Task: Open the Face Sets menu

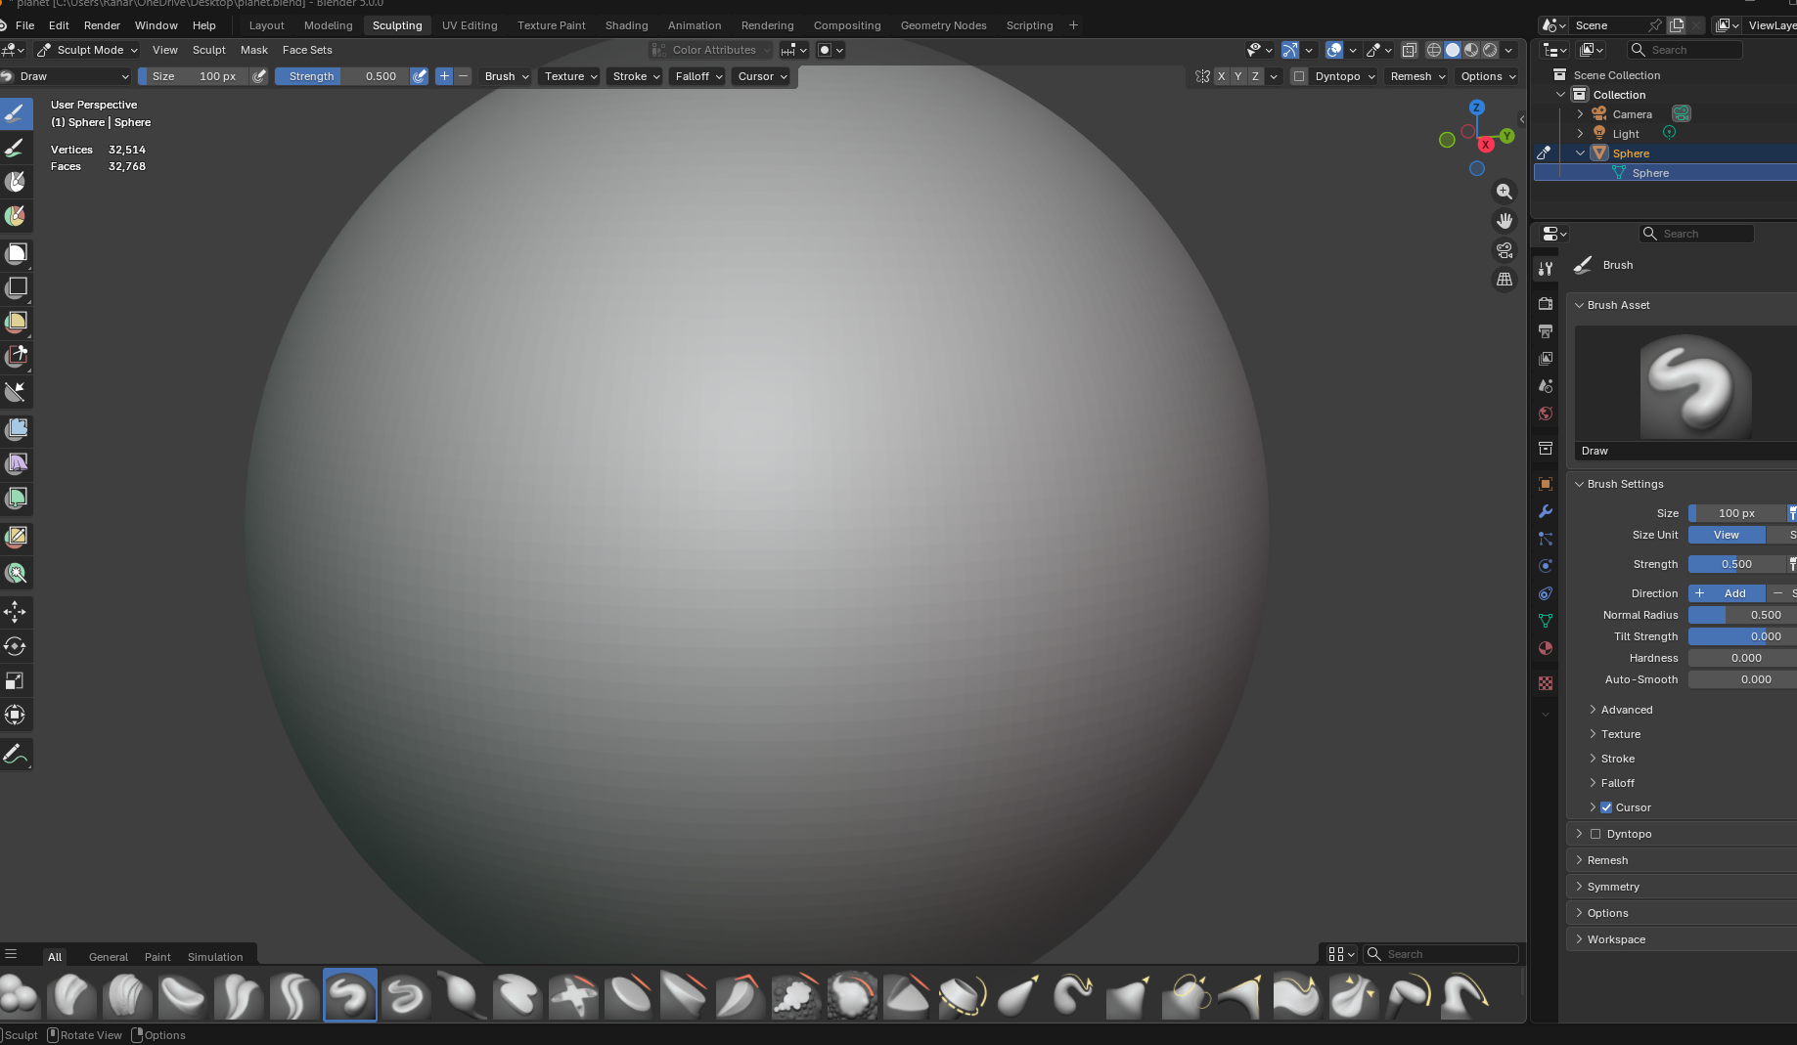Action: pos(307,50)
